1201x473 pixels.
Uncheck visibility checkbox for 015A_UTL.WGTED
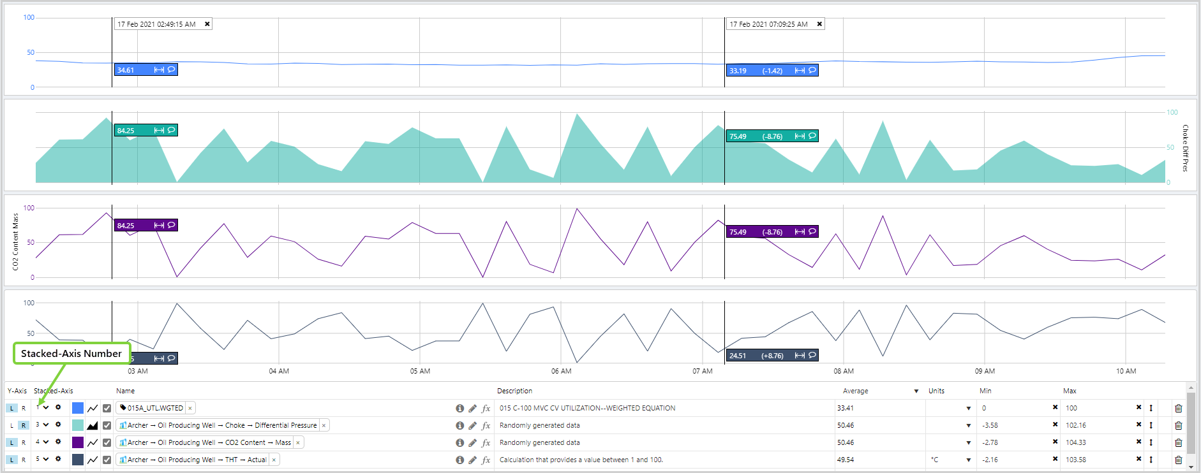(x=107, y=408)
